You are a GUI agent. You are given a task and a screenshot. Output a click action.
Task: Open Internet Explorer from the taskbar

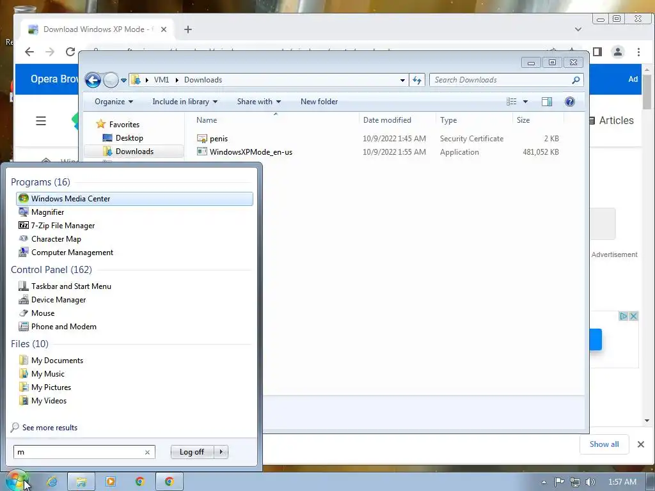point(52,481)
